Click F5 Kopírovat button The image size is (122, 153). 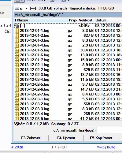pyautogui.click(x=101, y=138)
